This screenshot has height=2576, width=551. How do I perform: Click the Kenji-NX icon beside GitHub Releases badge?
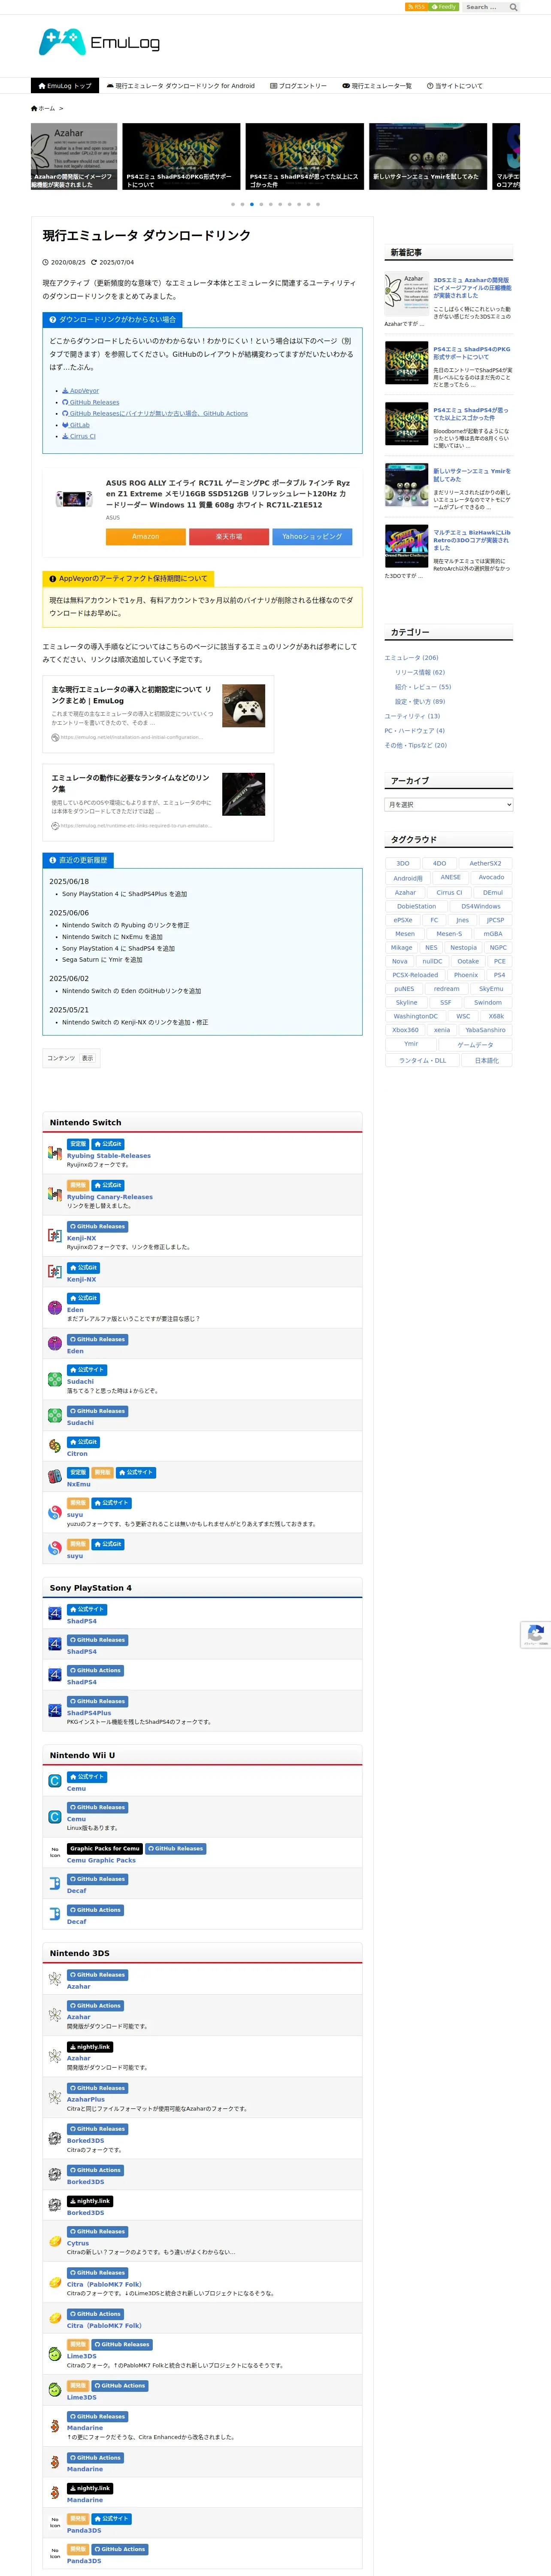tap(55, 1235)
